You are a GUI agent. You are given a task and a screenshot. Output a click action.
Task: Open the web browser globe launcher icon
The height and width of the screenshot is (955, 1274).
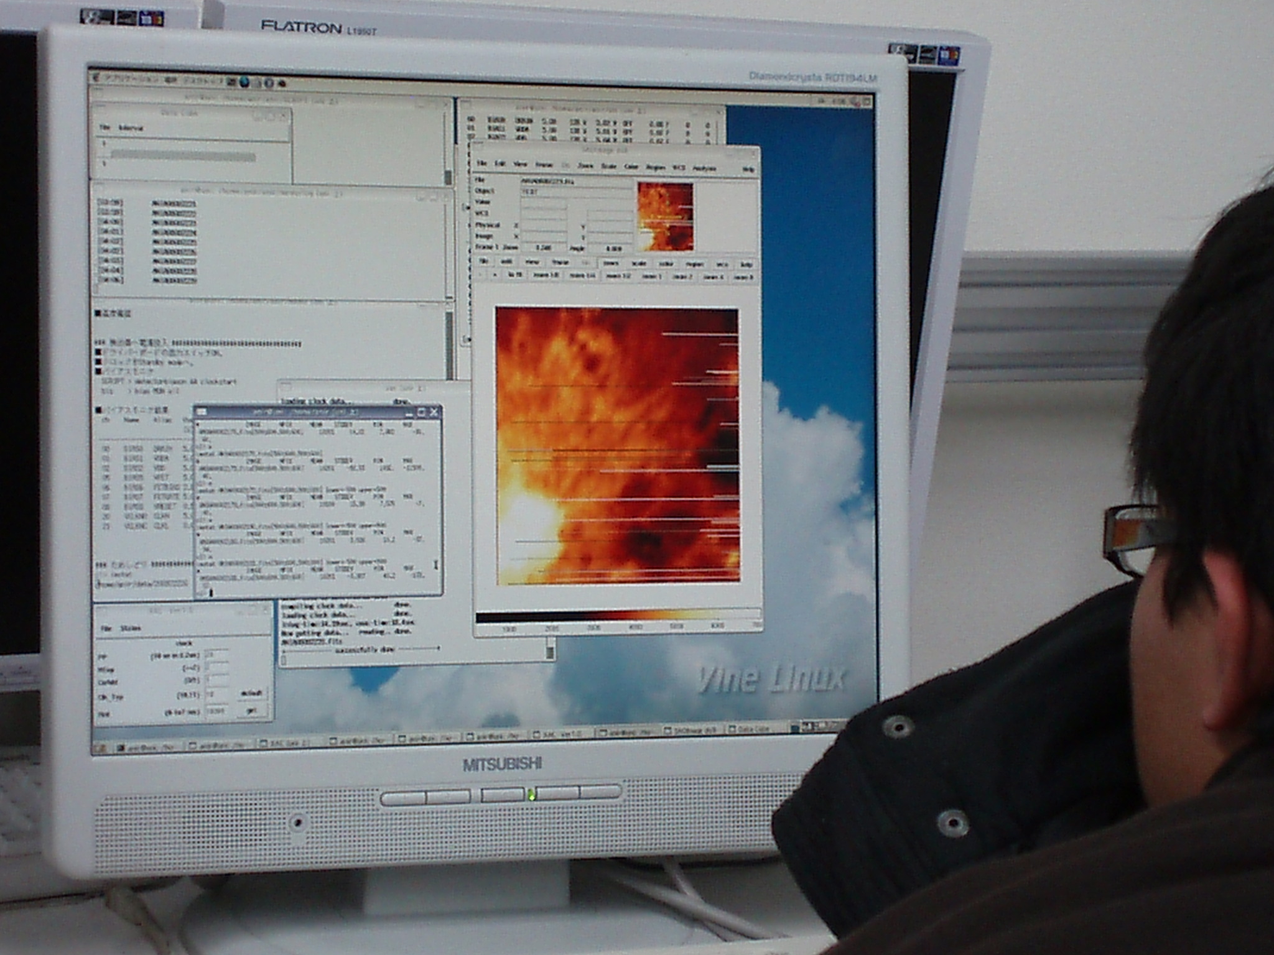pyautogui.click(x=244, y=82)
